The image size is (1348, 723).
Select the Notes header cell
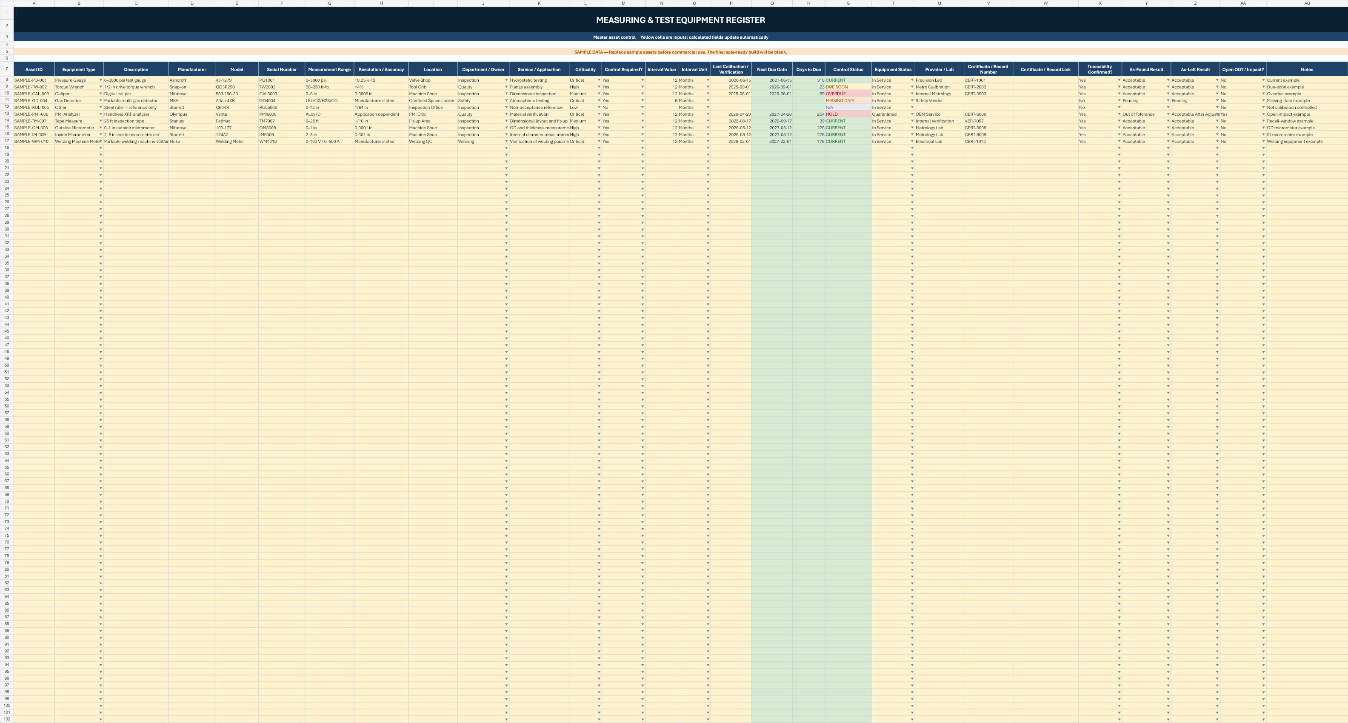[x=1307, y=70]
